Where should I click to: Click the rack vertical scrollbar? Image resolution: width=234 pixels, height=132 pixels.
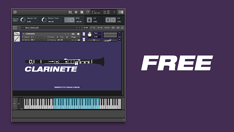[x=123, y=63]
